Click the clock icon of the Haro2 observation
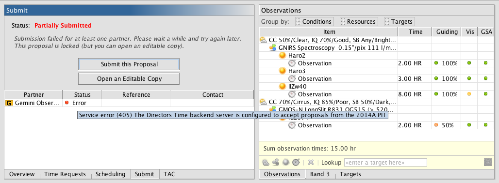This screenshot has height=183, width=499. point(292,63)
